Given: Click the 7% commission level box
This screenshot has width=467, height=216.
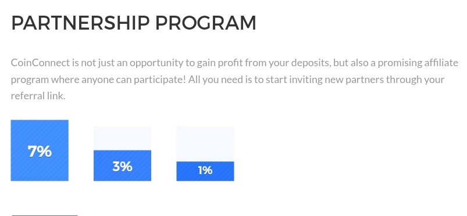Looking at the screenshot, I should 40,150.
